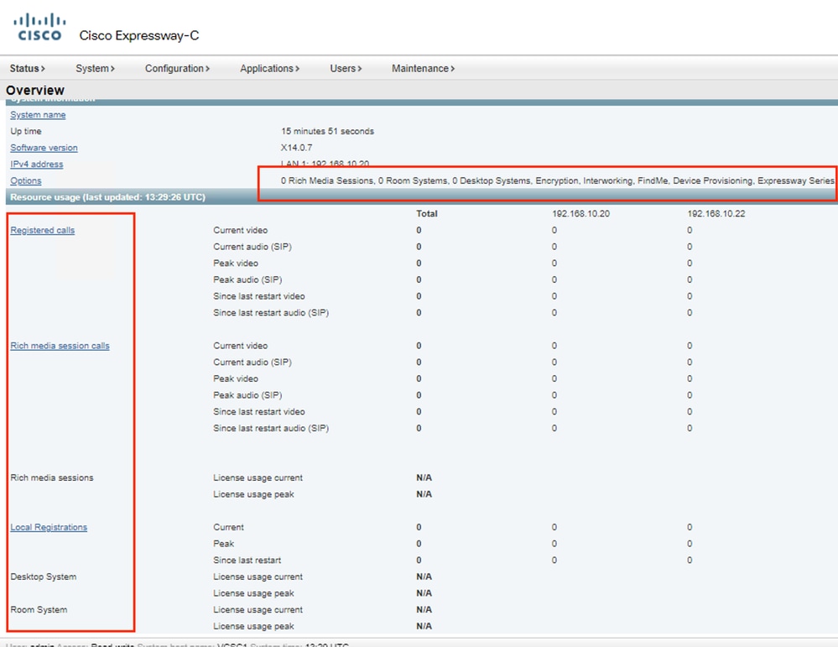Follow the System name link
Image resolution: width=838 pixels, height=647 pixels.
[38, 115]
